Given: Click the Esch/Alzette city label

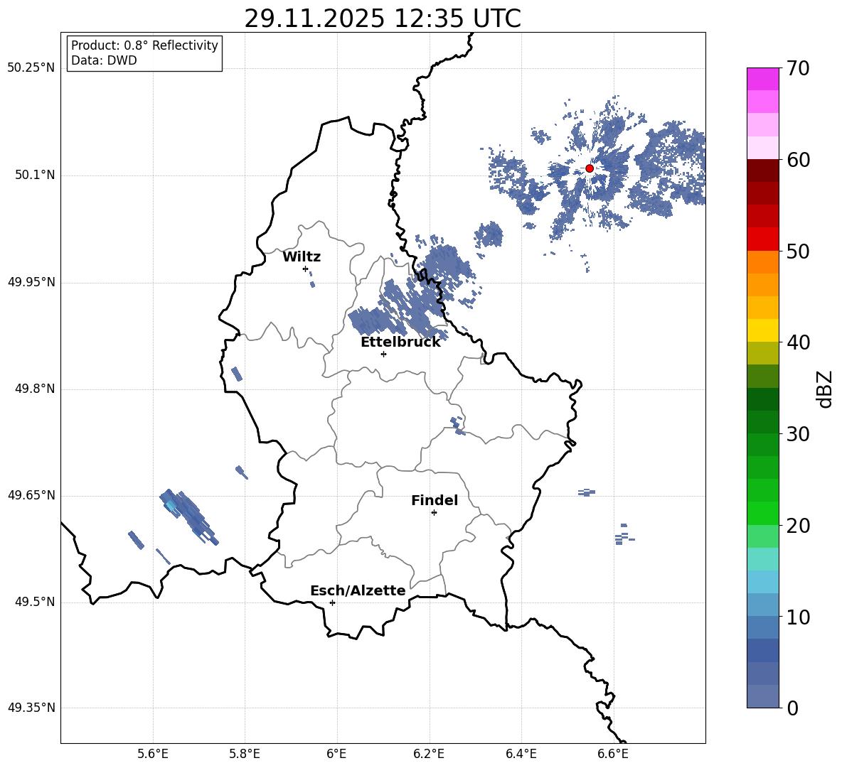Looking at the screenshot, I should click(358, 590).
